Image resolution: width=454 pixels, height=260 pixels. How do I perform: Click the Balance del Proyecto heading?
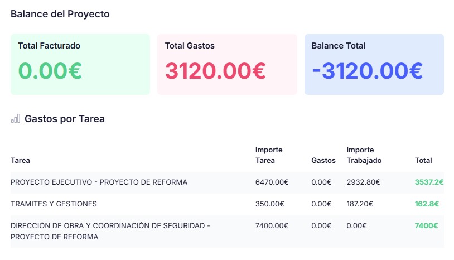pyautogui.click(x=60, y=14)
